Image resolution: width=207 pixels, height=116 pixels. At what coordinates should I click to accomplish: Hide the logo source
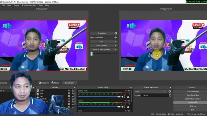coord(69,91)
